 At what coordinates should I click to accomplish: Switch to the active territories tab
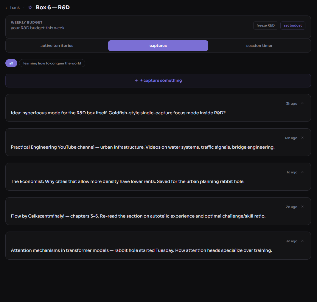(57, 46)
